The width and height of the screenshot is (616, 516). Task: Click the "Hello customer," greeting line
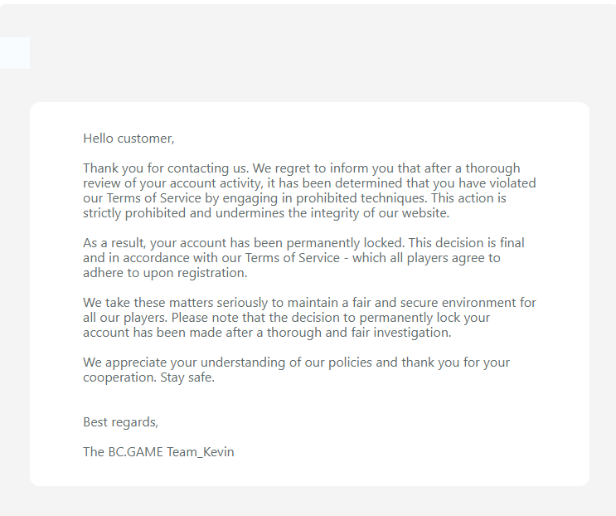click(129, 139)
